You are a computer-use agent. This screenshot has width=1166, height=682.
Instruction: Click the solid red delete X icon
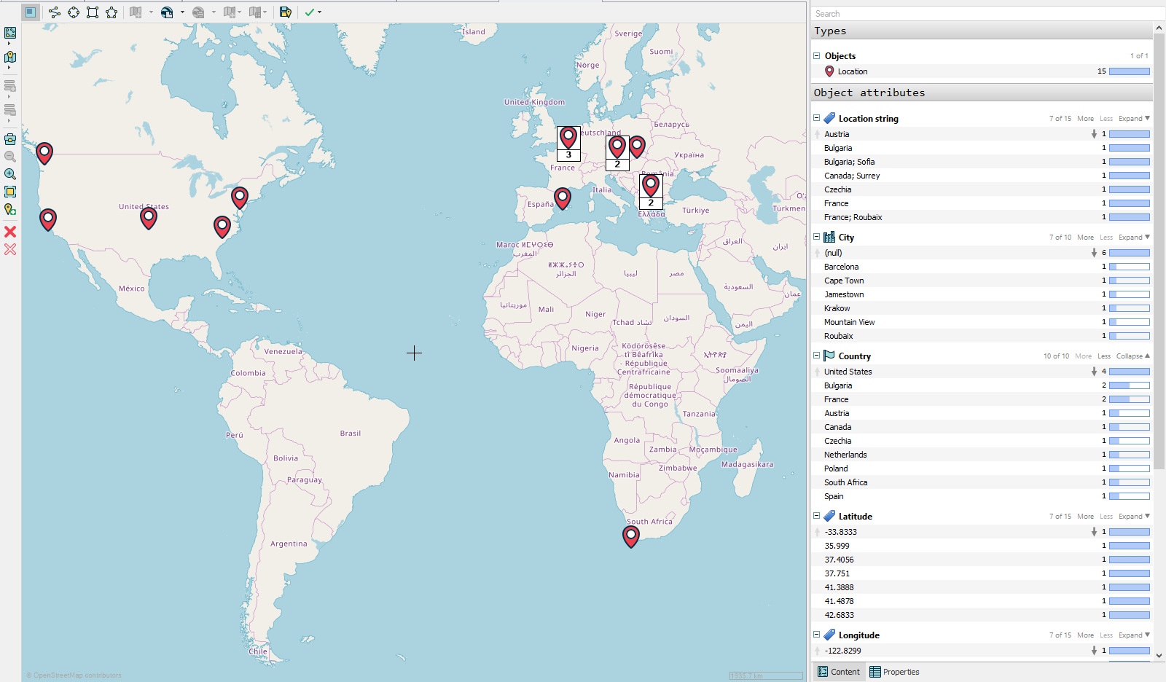[x=10, y=232]
